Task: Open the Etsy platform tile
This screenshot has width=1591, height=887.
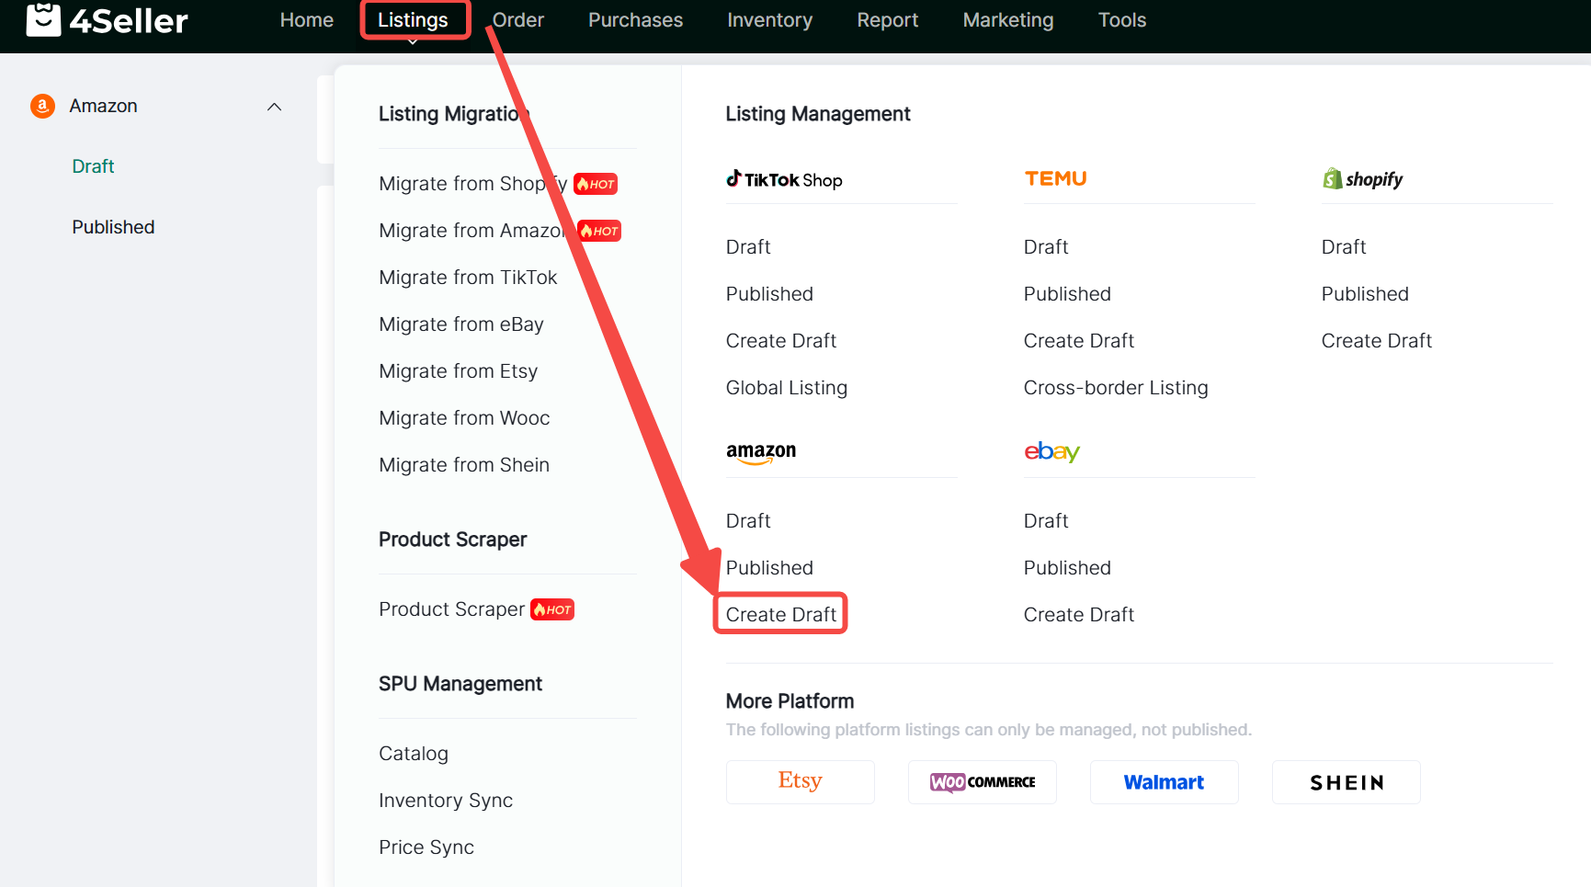Action: point(800,782)
